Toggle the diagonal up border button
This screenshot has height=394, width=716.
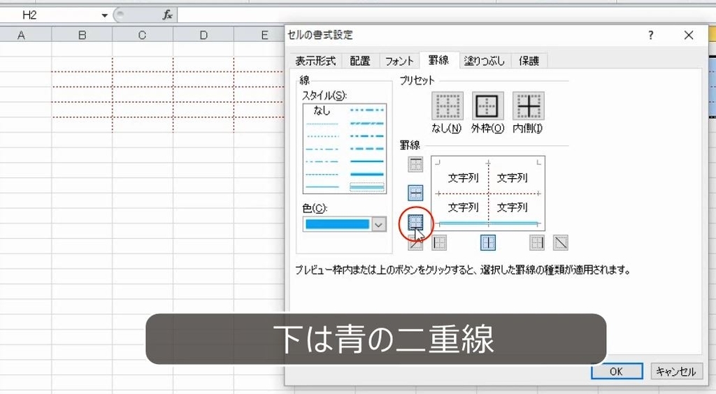[x=415, y=243]
